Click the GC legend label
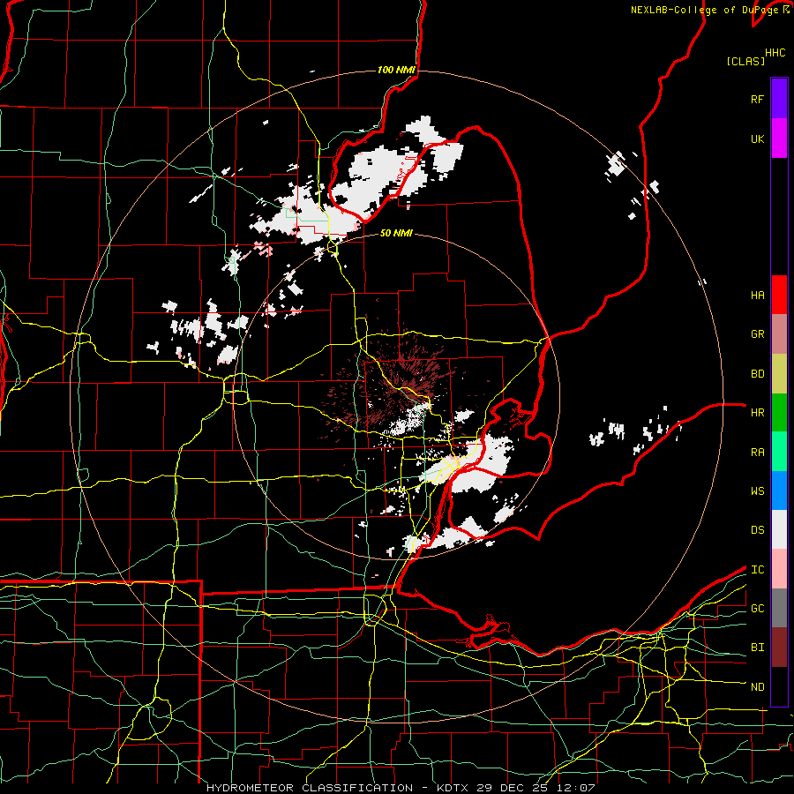 (x=757, y=608)
